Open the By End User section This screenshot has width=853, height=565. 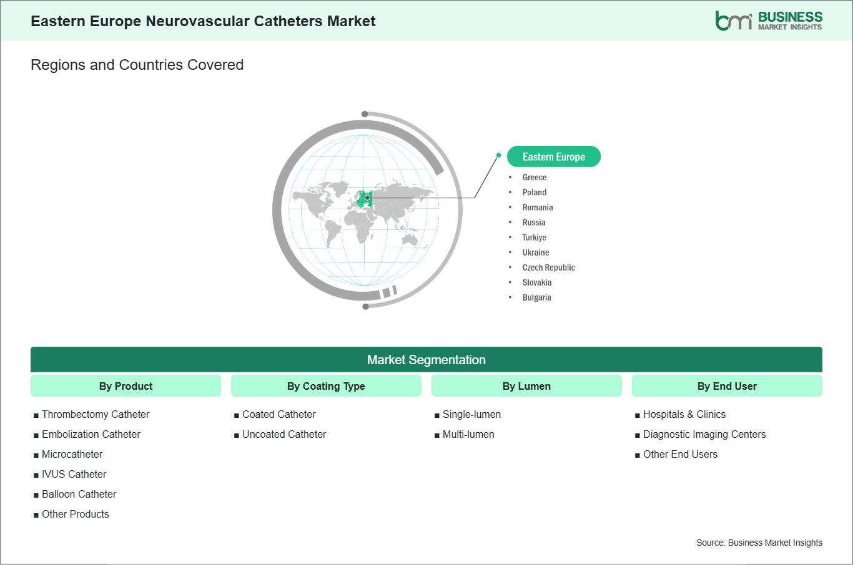coord(727,386)
